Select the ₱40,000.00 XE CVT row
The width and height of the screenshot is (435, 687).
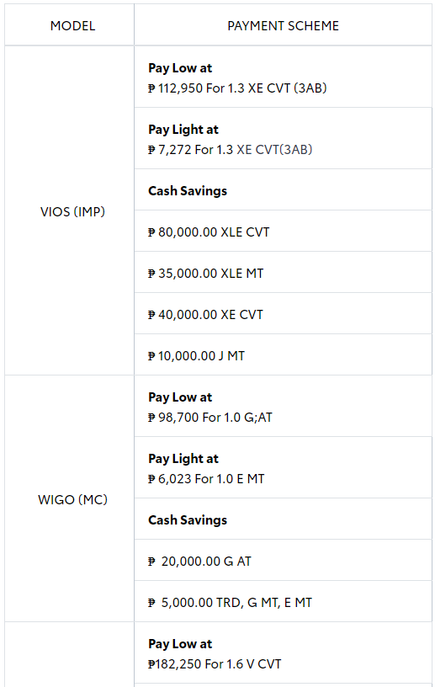(283, 314)
